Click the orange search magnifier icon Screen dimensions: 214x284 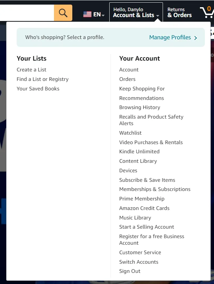pyautogui.click(x=63, y=13)
